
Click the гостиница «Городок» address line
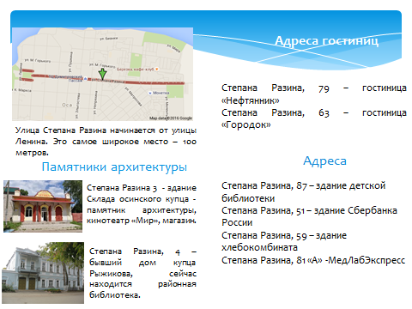coord(314,118)
